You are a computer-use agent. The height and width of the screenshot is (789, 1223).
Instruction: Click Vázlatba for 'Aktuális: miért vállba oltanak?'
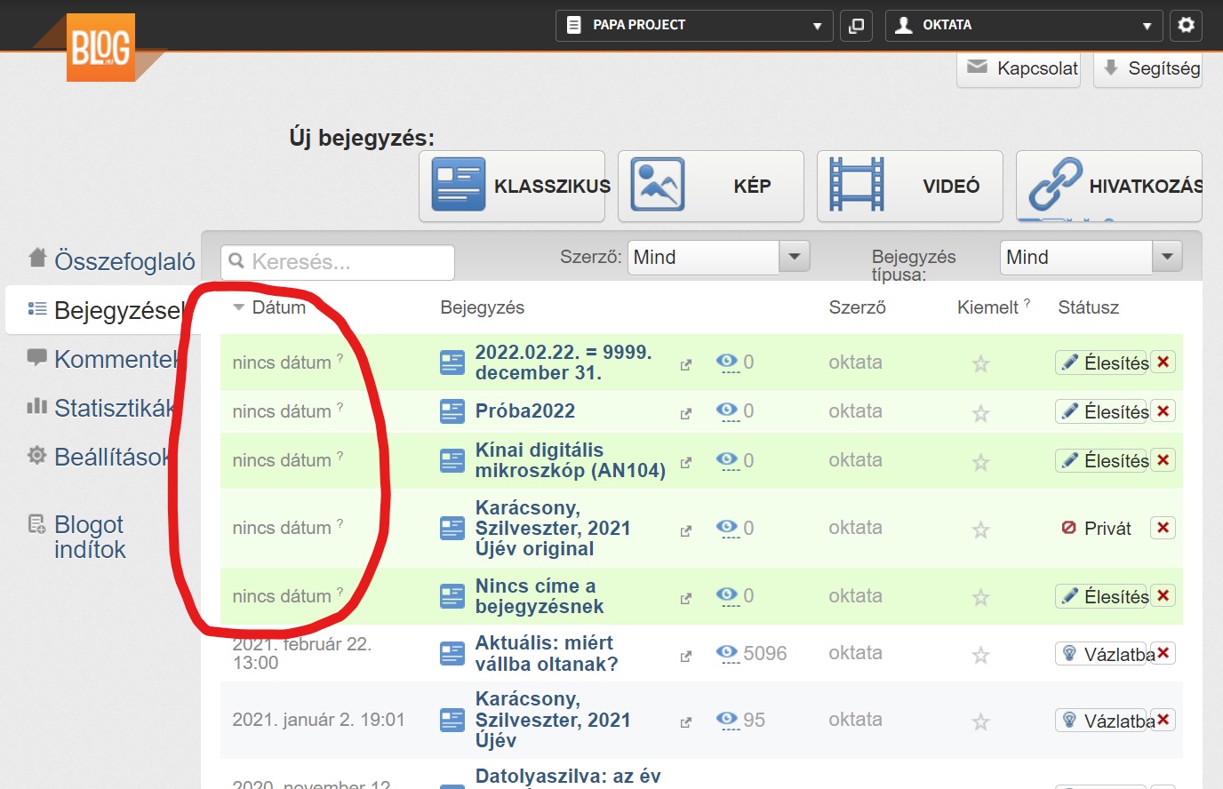1103,654
